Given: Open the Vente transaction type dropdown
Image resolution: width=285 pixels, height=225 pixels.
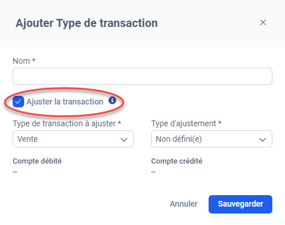Looking at the screenshot, I should point(73,139).
